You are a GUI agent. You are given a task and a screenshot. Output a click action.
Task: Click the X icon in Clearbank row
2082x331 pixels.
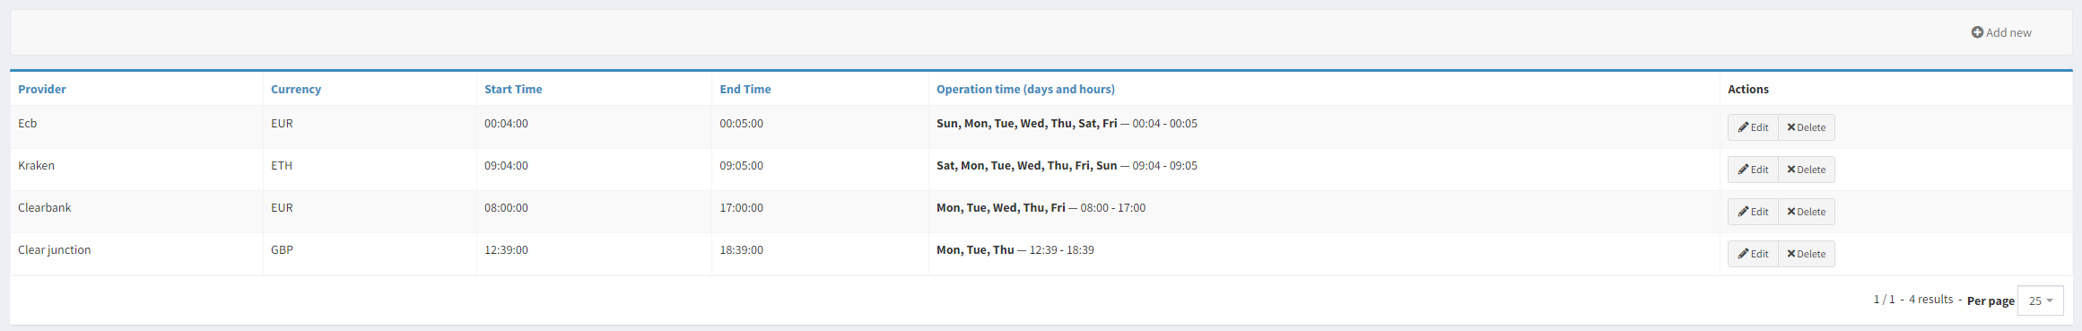[1790, 212]
